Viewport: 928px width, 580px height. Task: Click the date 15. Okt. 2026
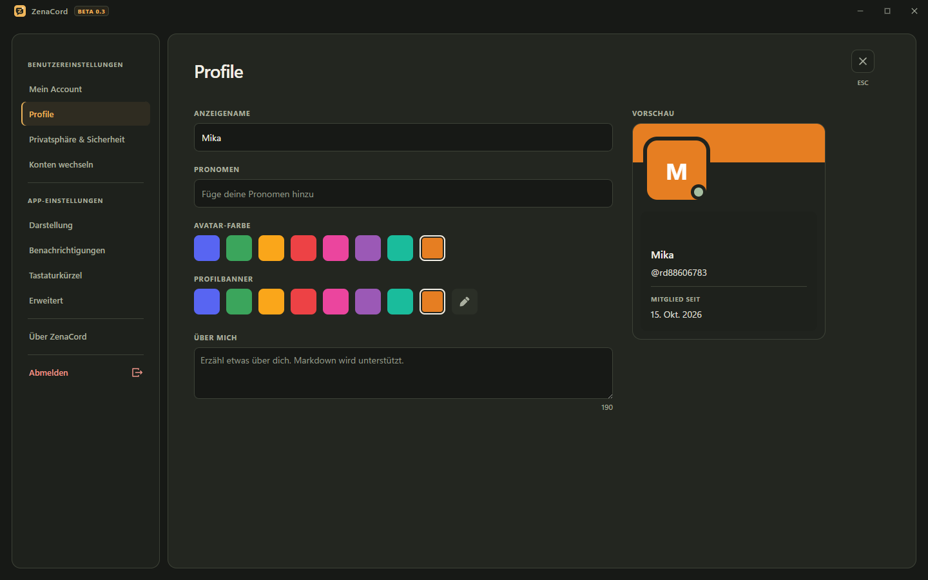[x=676, y=314]
